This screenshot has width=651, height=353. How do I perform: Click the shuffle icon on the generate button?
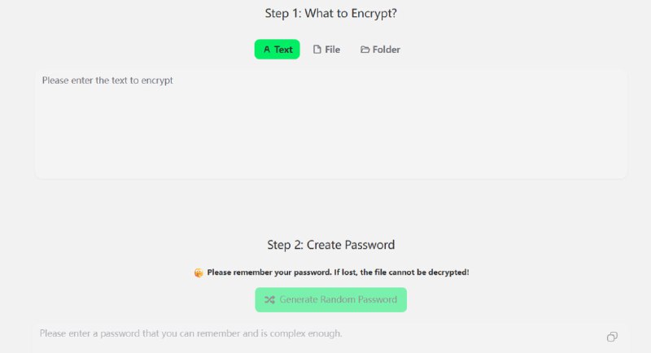click(x=269, y=300)
